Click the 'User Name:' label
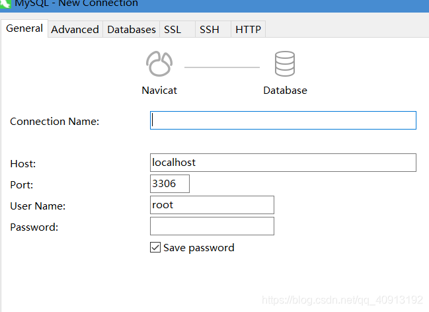Screen dimensions: 429x312 (38, 206)
